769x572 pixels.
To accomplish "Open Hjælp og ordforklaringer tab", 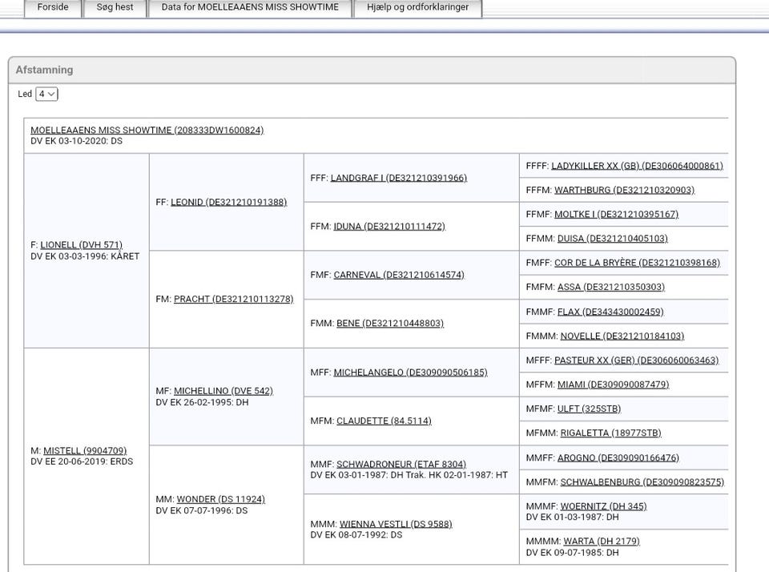I will tap(417, 7).
